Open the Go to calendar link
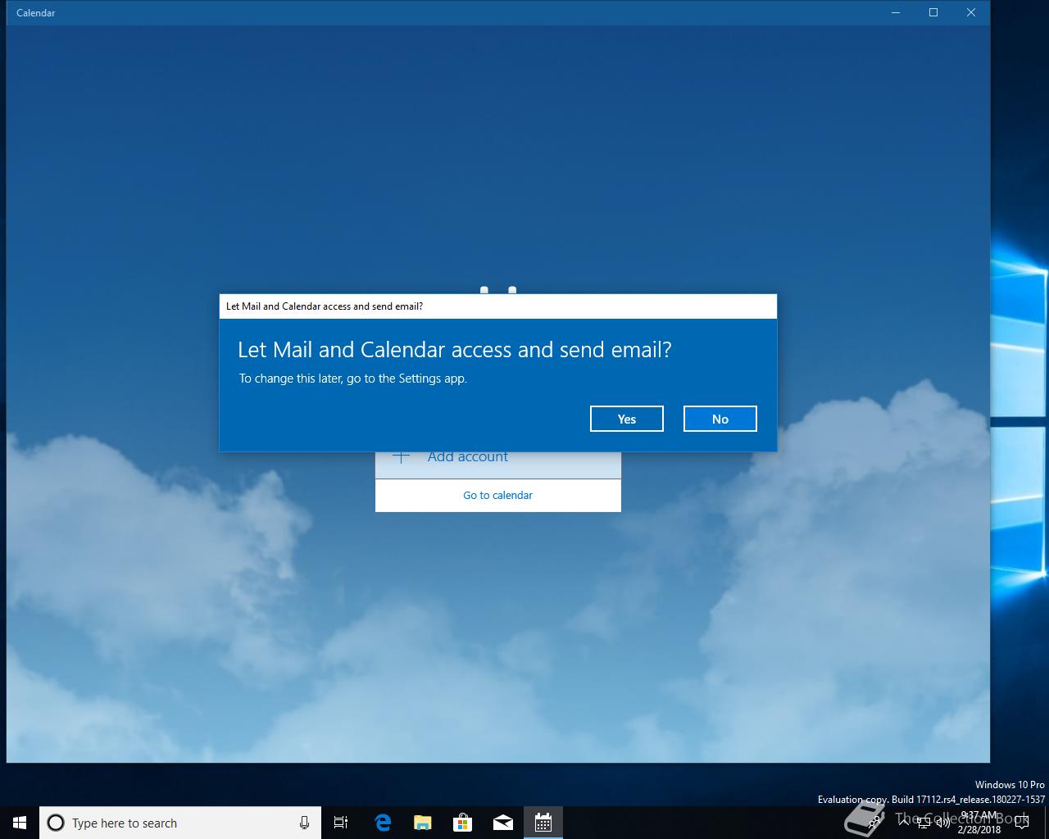This screenshot has height=839, width=1049. pyautogui.click(x=497, y=495)
